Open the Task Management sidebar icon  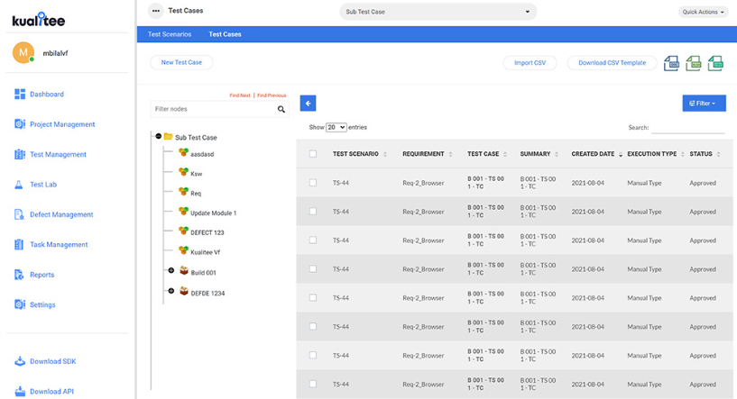point(19,245)
